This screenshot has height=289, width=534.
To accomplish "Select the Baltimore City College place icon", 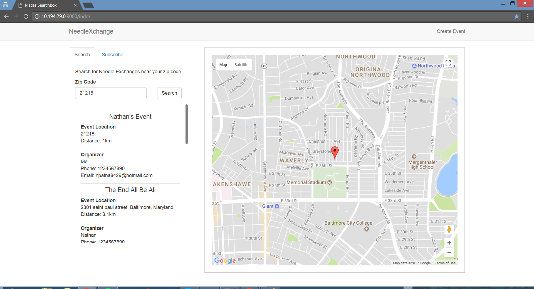I will point(367,229).
